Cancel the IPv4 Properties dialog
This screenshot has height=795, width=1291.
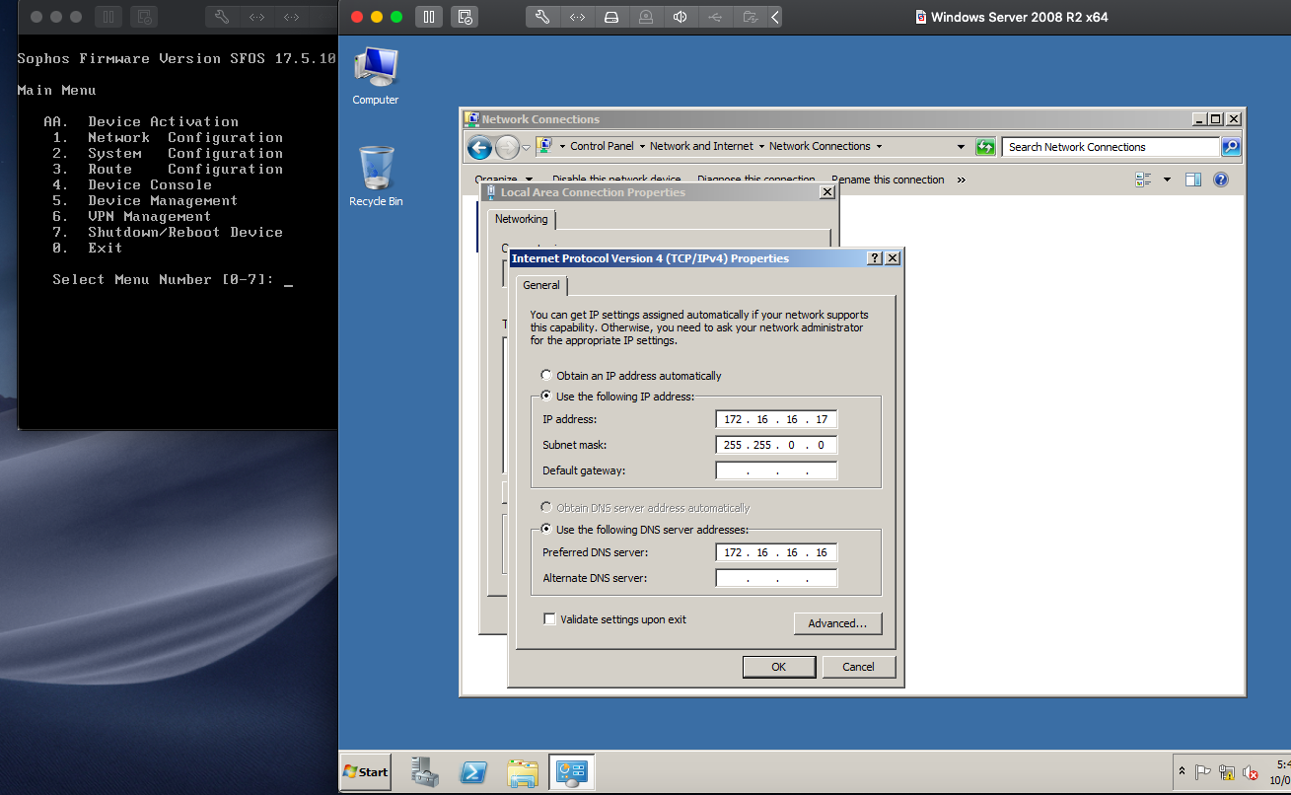click(858, 667)
